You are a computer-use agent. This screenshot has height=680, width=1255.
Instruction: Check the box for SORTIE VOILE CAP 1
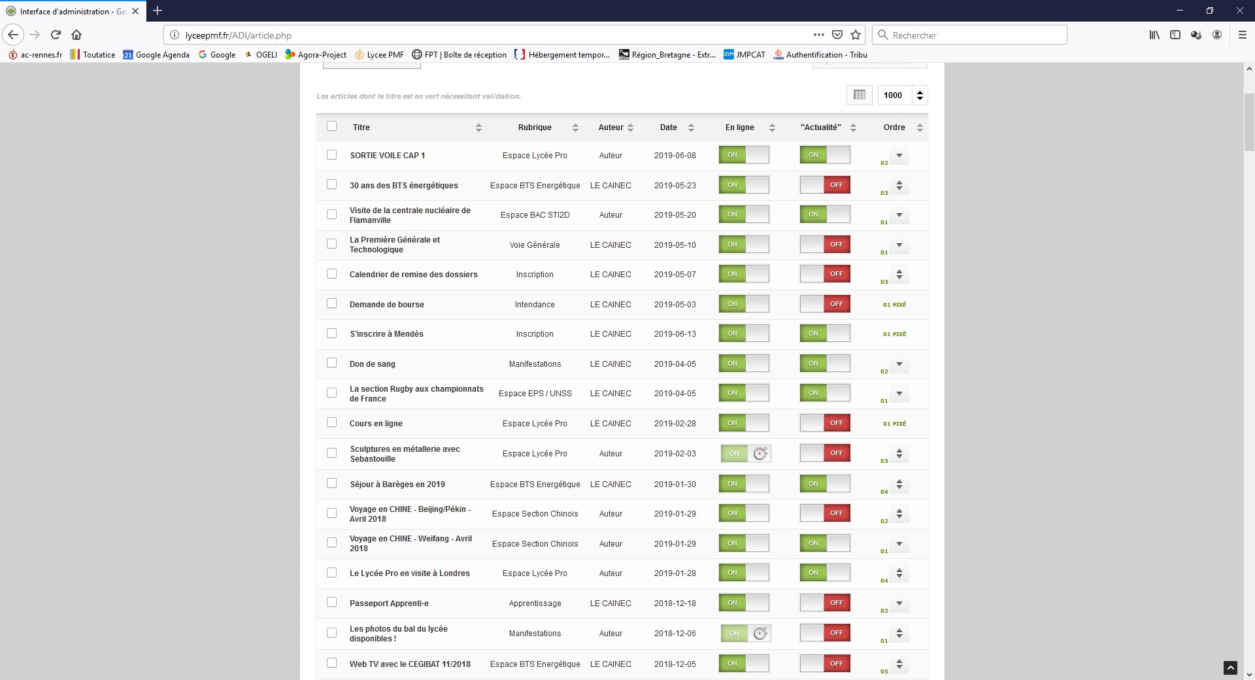(x=332, y=155)
